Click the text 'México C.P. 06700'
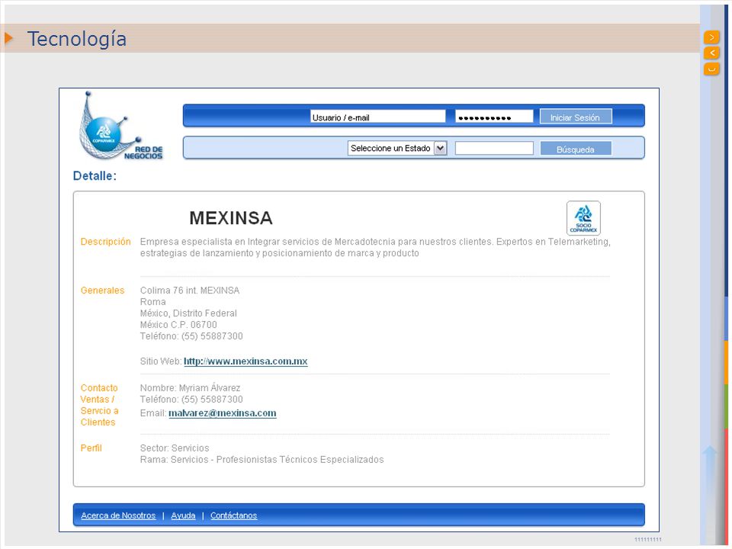The height and width of the screenshot is (549, 732). (178, 325)
